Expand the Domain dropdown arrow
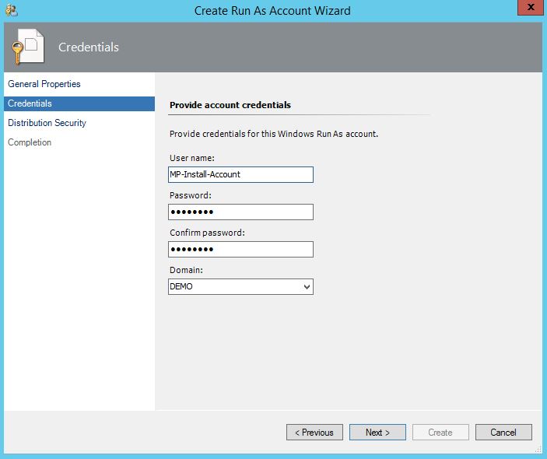Image resolution: width=547 pixels, height=459 pixels. [307, 287]
